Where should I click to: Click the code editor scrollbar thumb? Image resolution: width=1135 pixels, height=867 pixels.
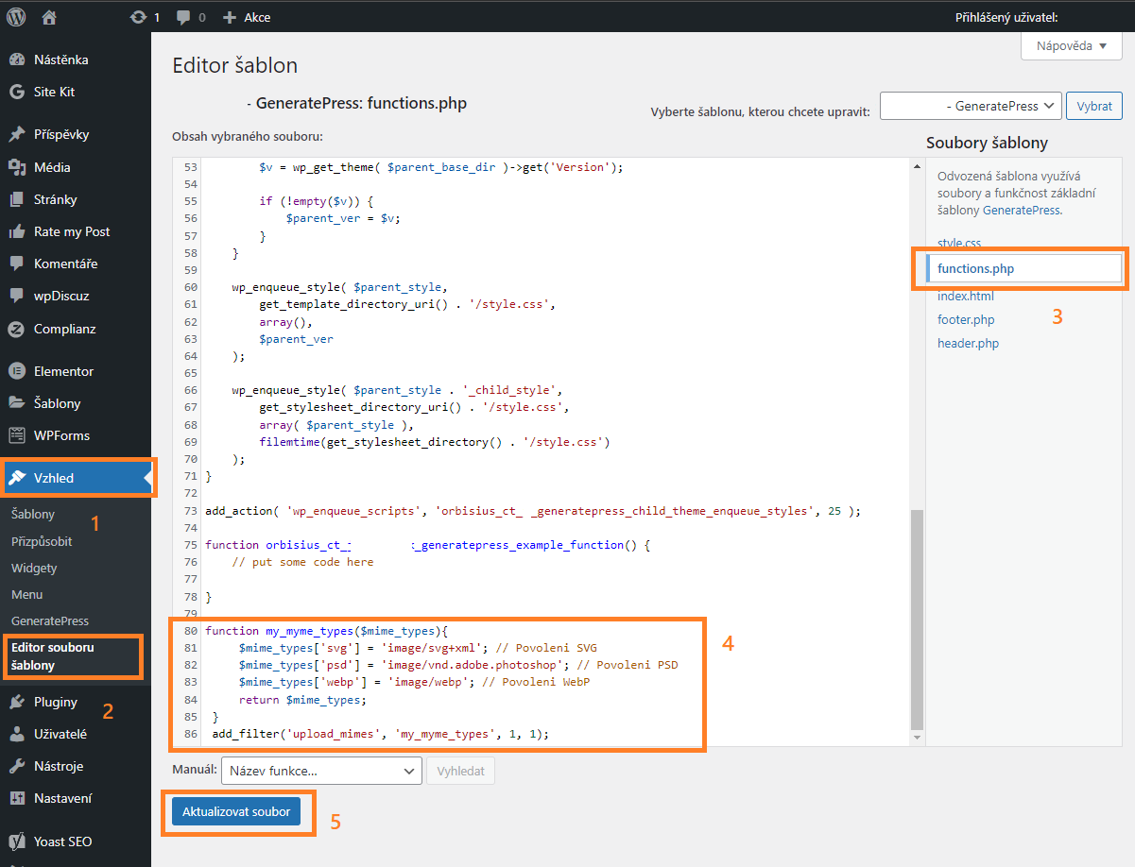coord(915,618)
